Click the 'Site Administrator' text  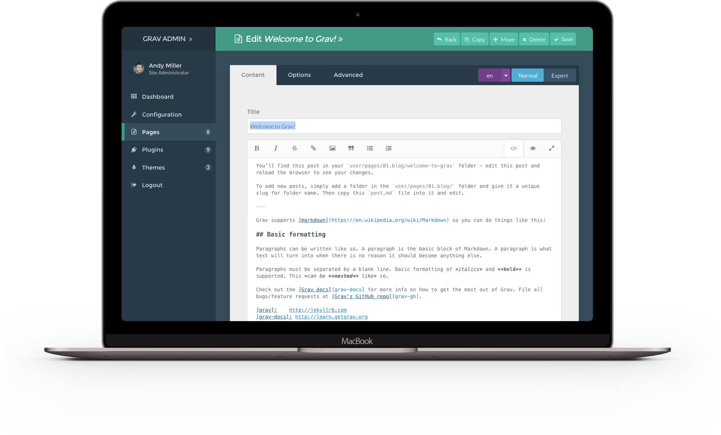coord(169,72)
